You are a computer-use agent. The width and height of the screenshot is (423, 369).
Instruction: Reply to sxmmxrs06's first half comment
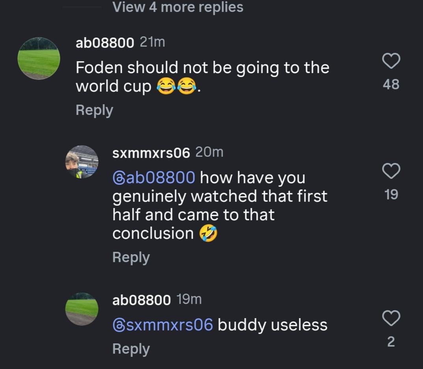point(131,257)
